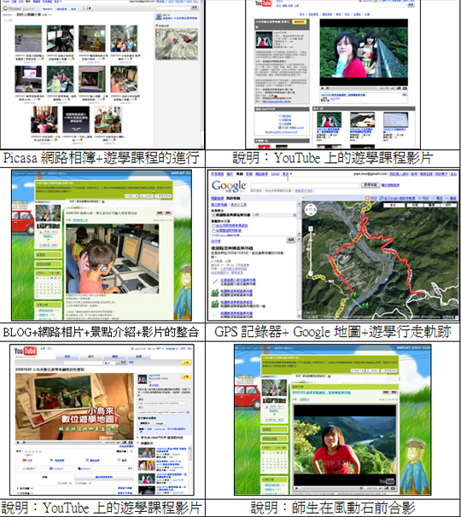
Task: Open the search category dropdown in the YouTube bar
Action: pos(110,363)
